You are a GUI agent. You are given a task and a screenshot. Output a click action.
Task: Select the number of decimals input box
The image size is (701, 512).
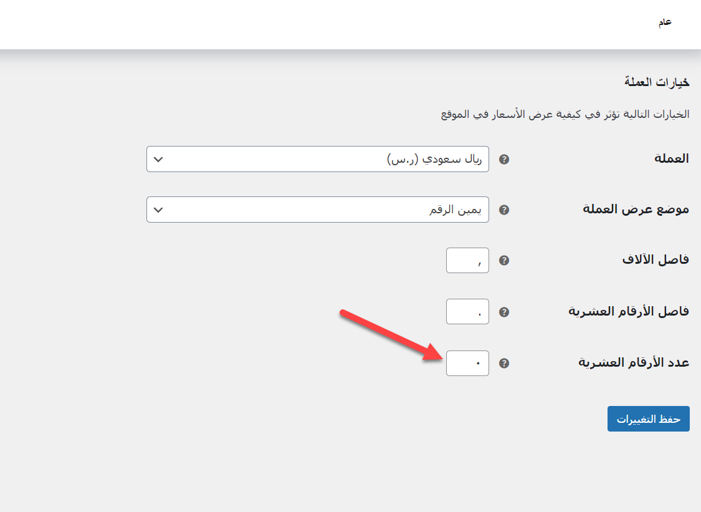pos(467,363)
